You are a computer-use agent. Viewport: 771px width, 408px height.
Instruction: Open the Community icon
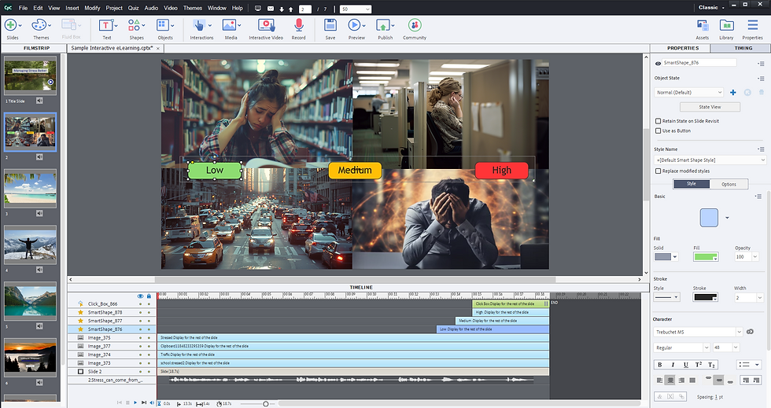(x=415, y=25)
